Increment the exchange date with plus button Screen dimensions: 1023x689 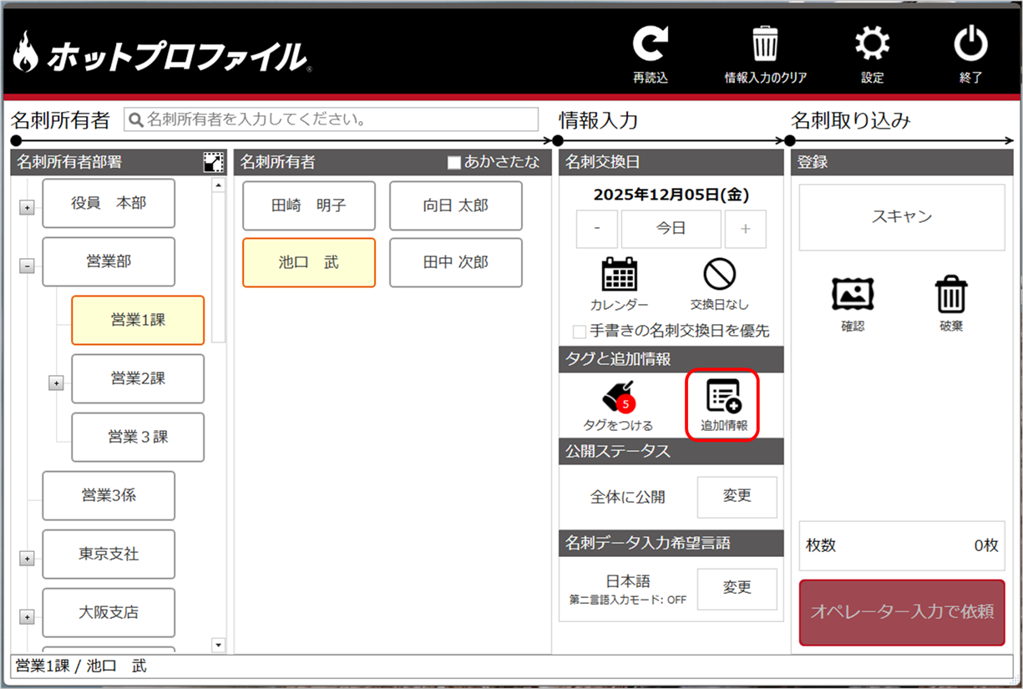point(745,228)
